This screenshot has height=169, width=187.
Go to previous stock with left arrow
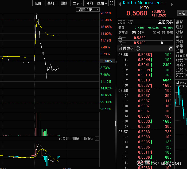120,5
